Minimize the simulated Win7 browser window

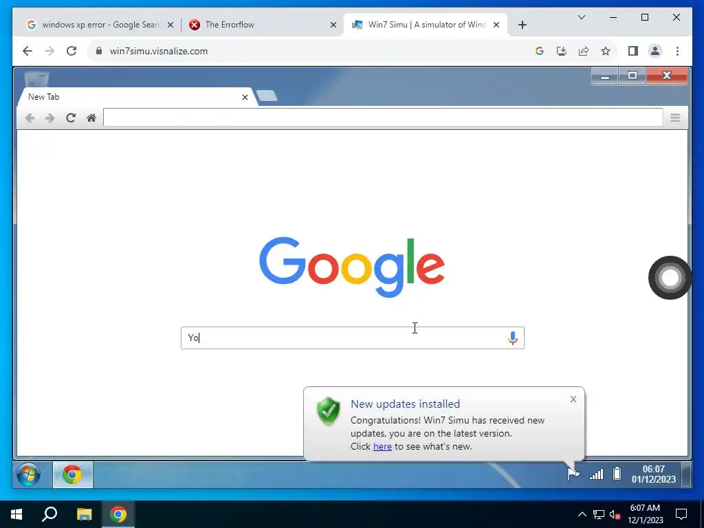click(x=605, y=76)
